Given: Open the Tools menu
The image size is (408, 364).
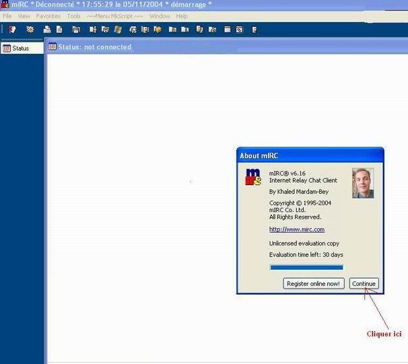Looking at the screenshot, I should [73, 16].
